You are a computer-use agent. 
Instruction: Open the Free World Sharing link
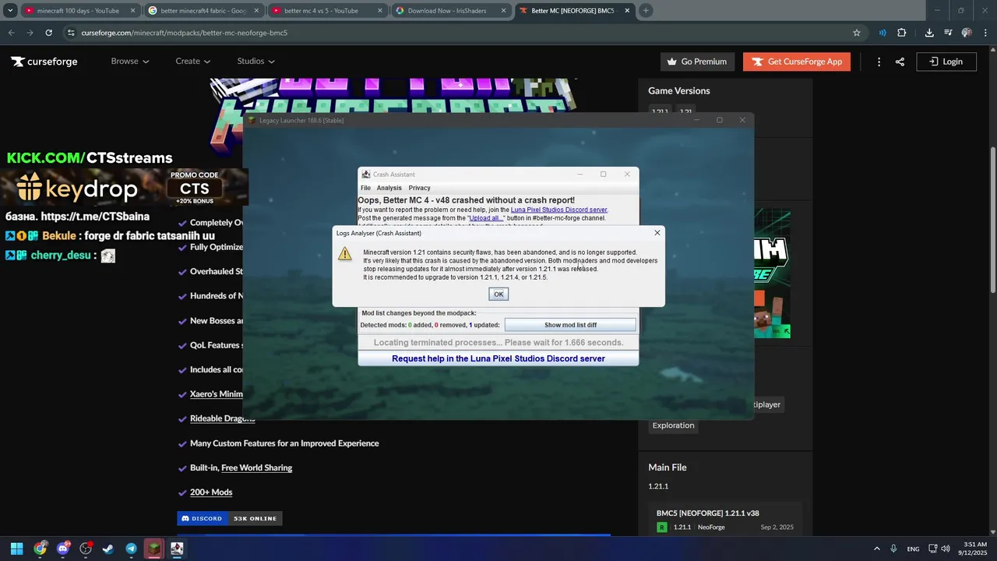point(256,467)
